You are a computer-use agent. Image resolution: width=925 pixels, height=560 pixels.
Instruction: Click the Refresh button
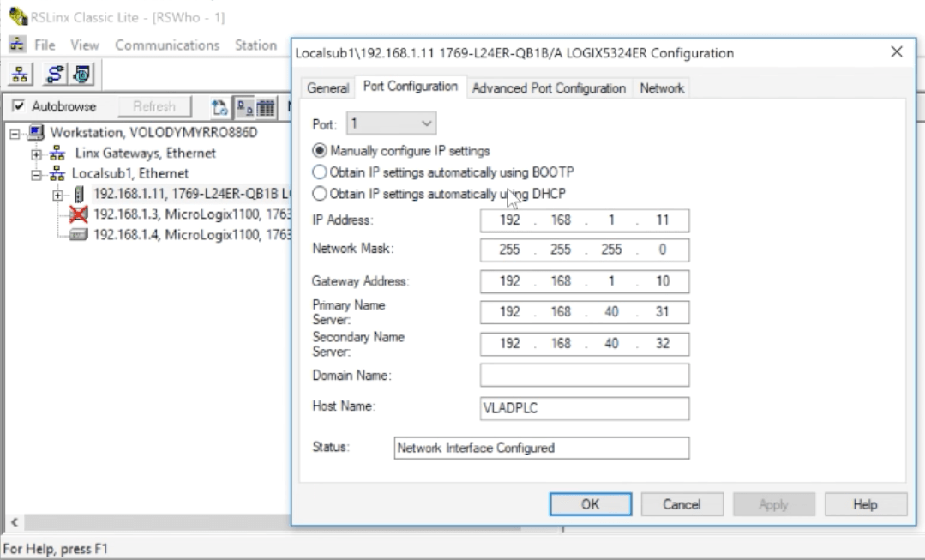coord(154,106)
